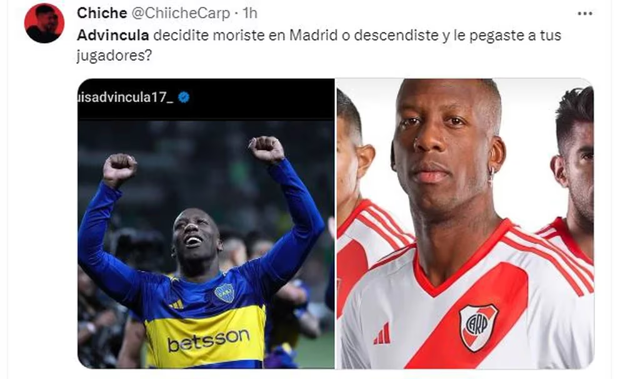The height and width of the screenshot is (379, 620).
Task: Click the blue verified badge icon
Action: coord(184,97)
